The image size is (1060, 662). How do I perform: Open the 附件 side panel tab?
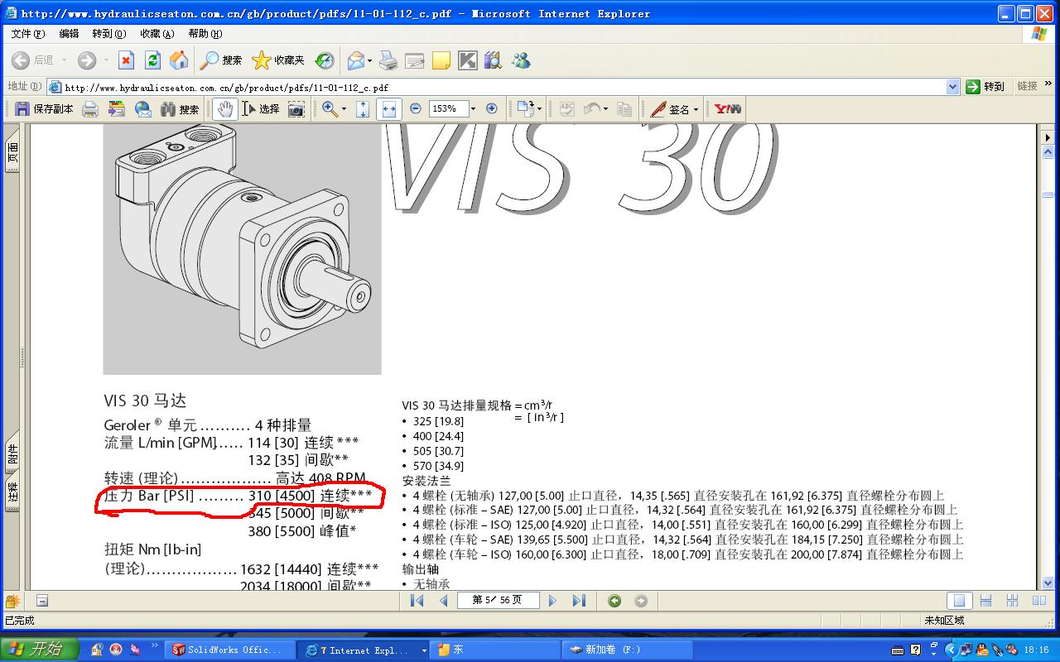click(x=12, y=453)
